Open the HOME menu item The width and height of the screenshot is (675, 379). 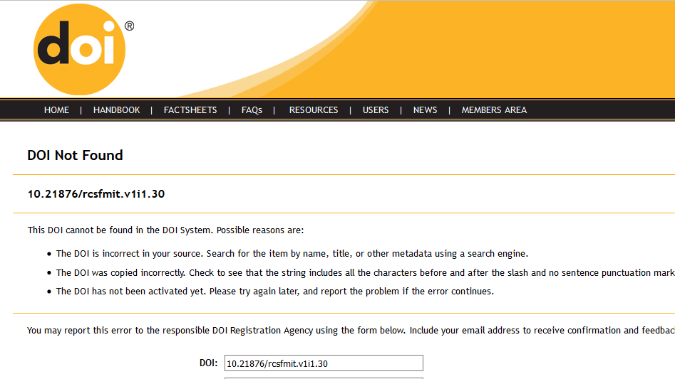(56, 110)
